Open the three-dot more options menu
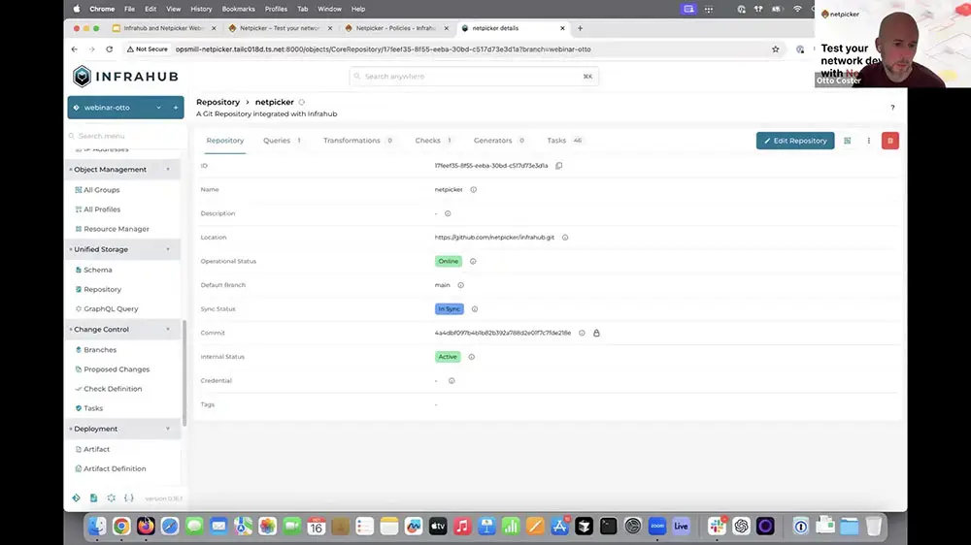Screen dimensions: 971x545 pyautogui.click(x=868, y=141)
